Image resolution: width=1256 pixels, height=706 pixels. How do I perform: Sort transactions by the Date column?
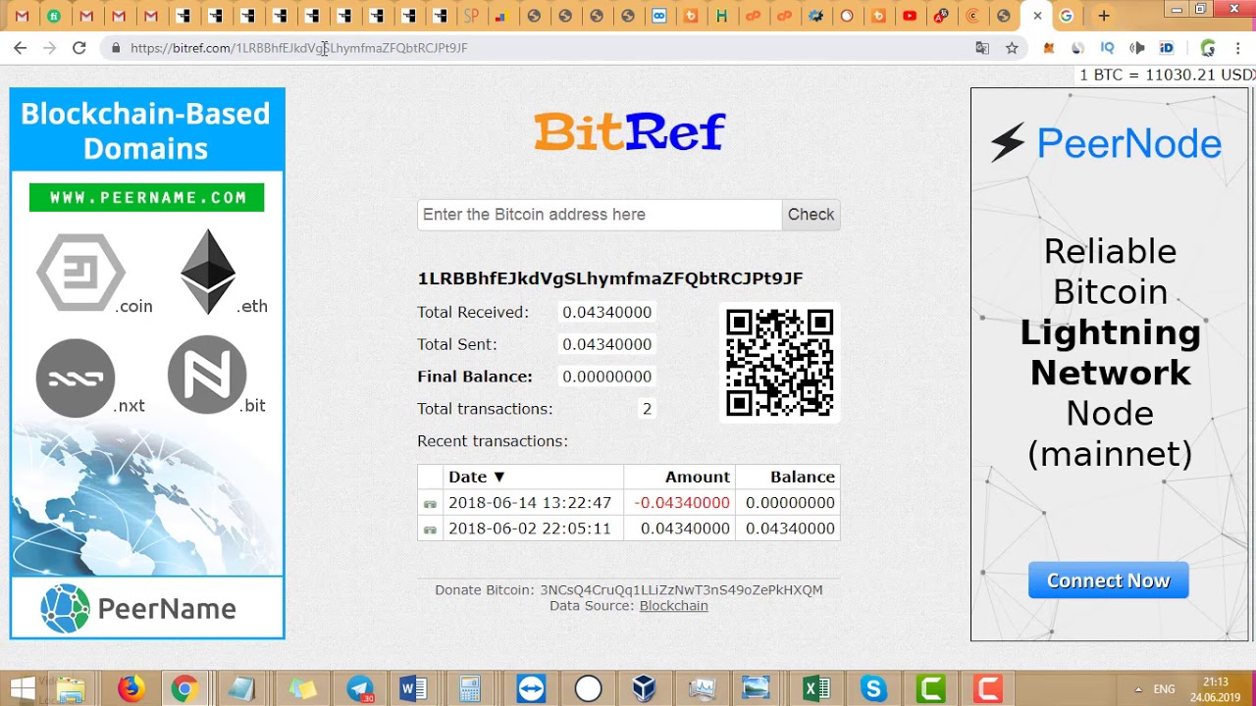[x=477, y=477]
